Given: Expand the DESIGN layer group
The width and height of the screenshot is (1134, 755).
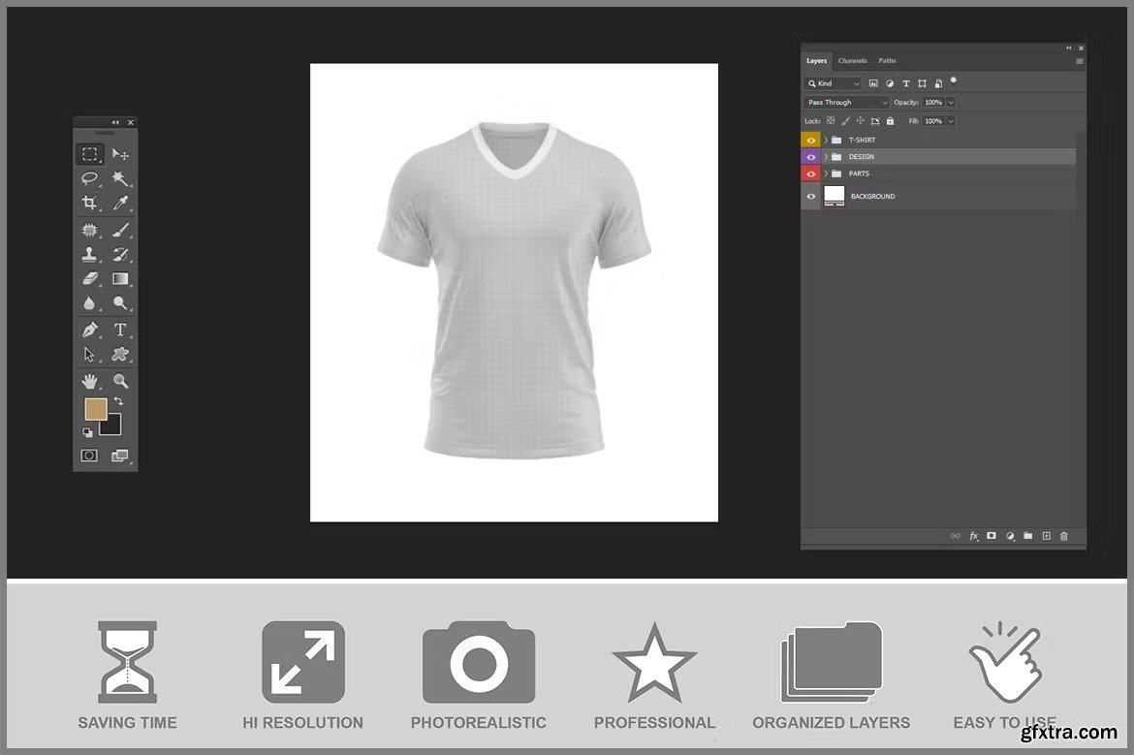Looking at the screenshot, I should point(826,157).
